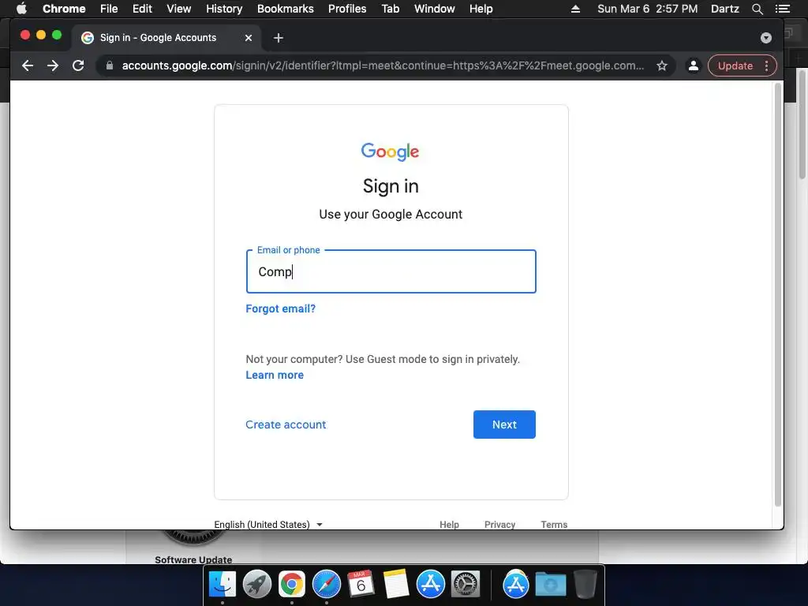Click the eject icon in the menu bar
The image size is (808, 606).
click(575, 9)
